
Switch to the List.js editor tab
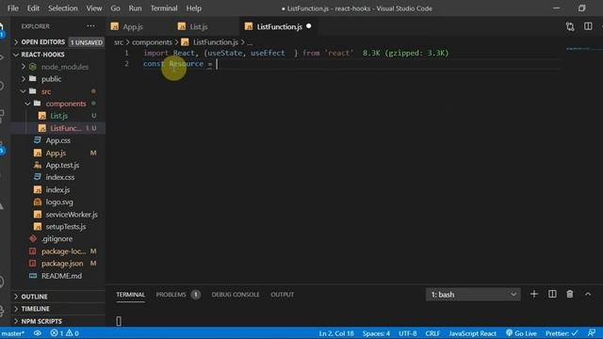(199, 26)
